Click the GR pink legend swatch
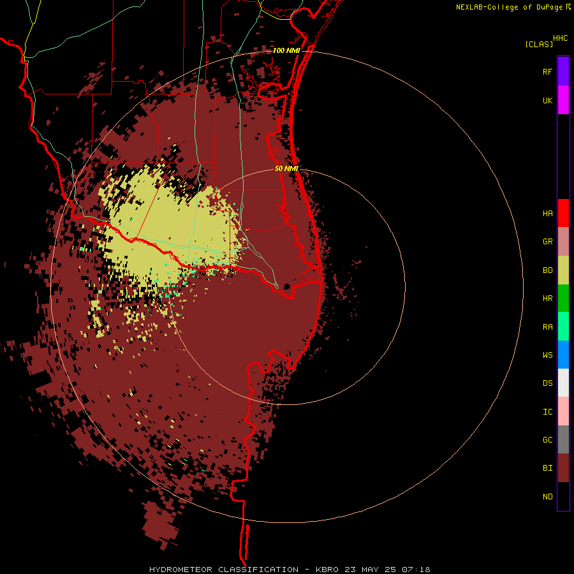The width and height of the screenshot is (574, 574). tap(563, 242)
